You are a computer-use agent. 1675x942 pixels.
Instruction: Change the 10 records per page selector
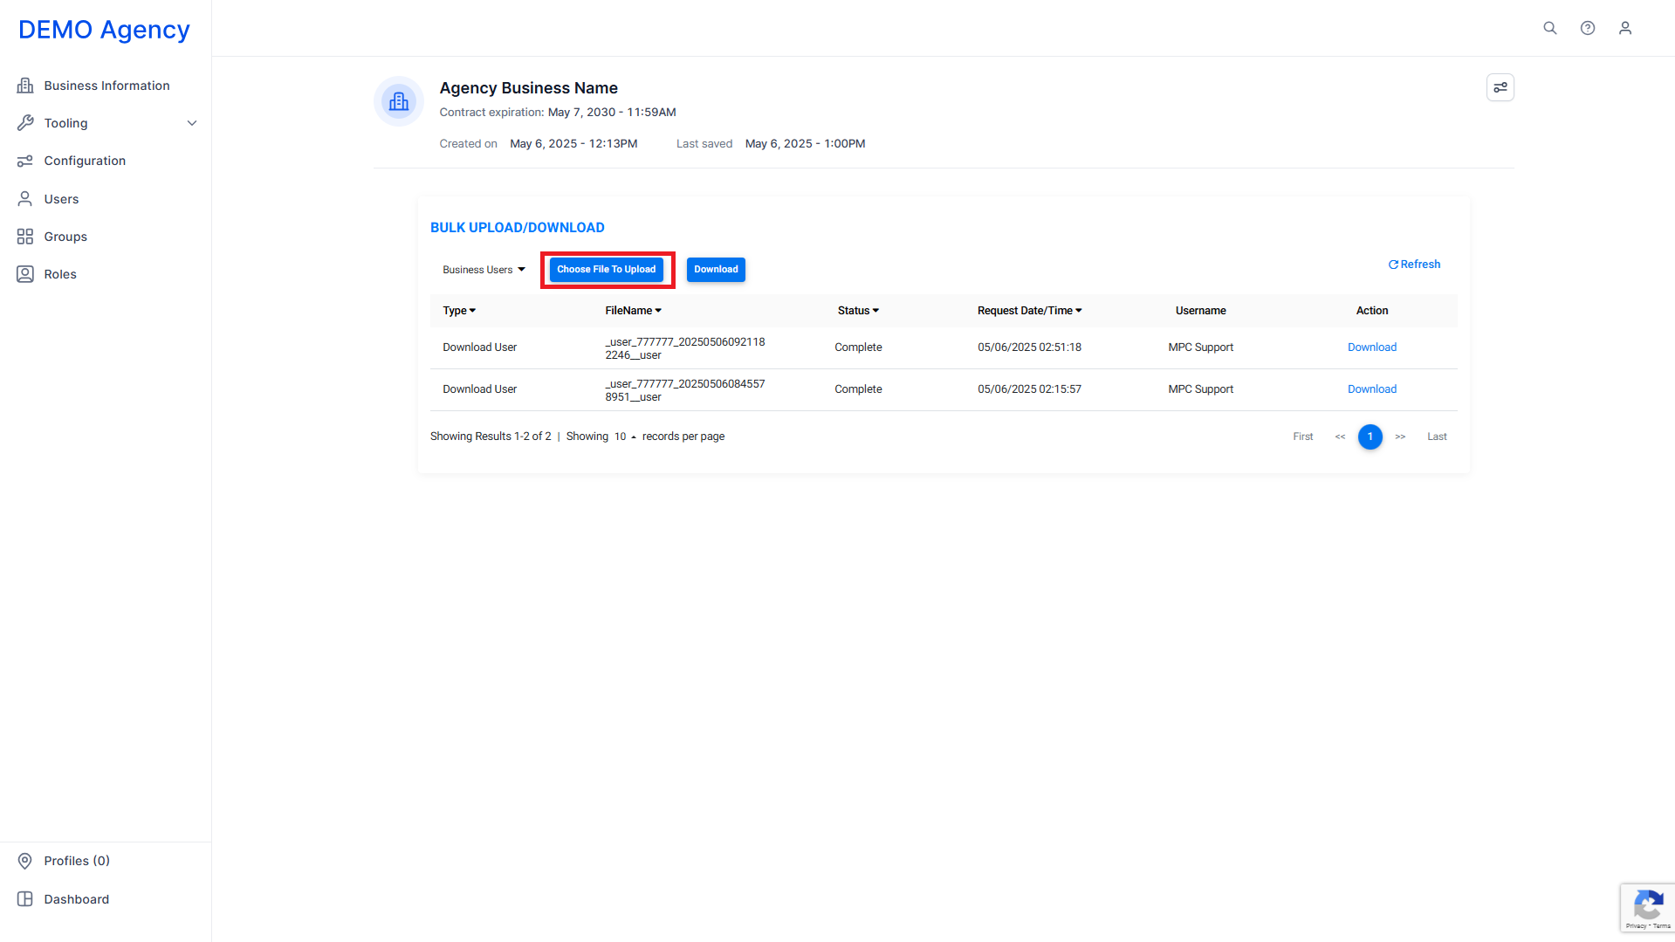pyautogui.click(x=625, y=437)
